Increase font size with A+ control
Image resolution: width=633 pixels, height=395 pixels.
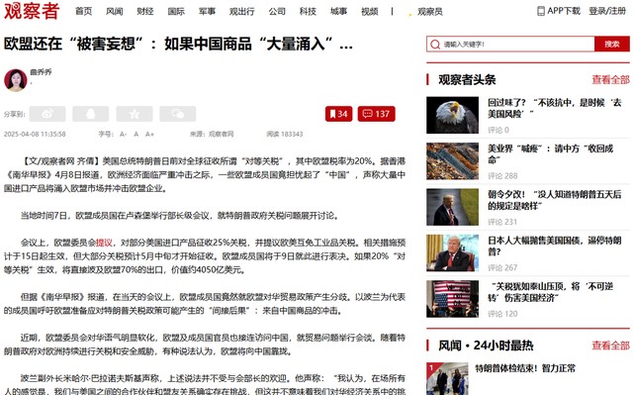(149, 134)
